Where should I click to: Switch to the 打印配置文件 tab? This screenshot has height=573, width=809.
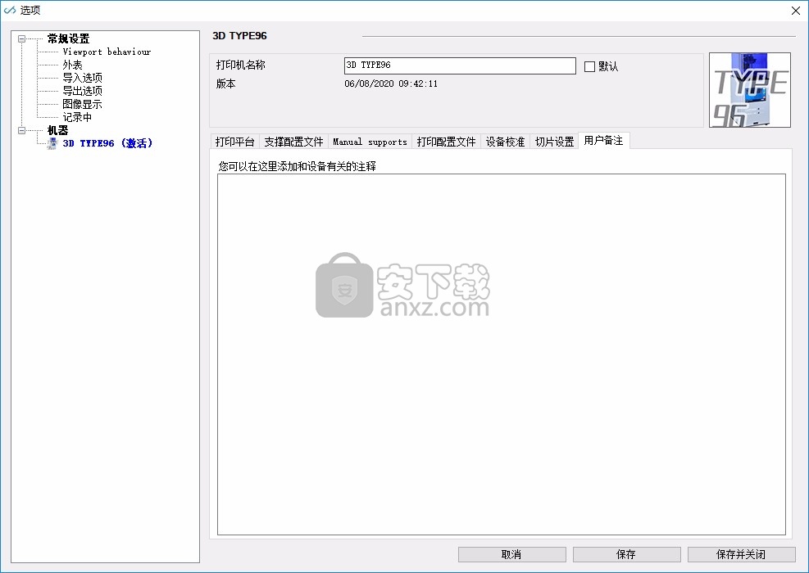pyautogui.click(x=446, y=142)
